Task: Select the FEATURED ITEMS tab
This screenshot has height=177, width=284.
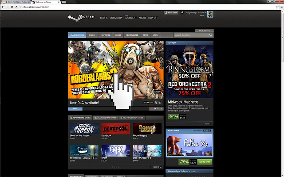Action: (77, 35)
